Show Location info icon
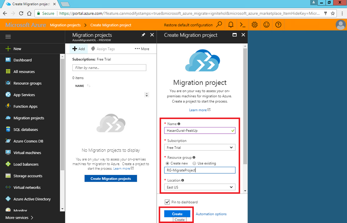Viewport: 347px width, 223px height. click(182, 180)
